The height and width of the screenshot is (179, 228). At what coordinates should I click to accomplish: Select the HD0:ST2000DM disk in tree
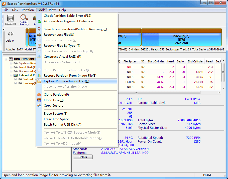tap(25, 59)
